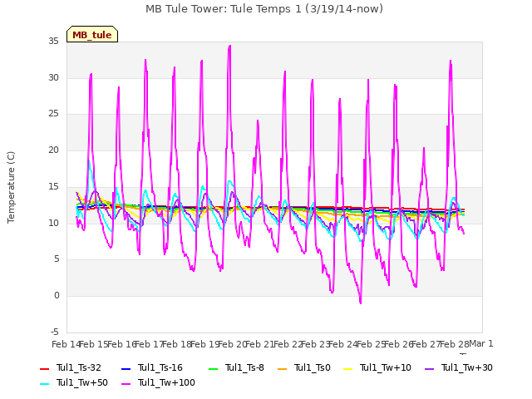This screenshot has width=532, height=399.
Task: Click the chart title MB Tule Tower
Action: (264, 9)
